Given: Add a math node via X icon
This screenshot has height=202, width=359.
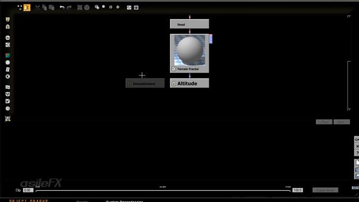Looking at the screenshot, I should (x=8, y=101).
